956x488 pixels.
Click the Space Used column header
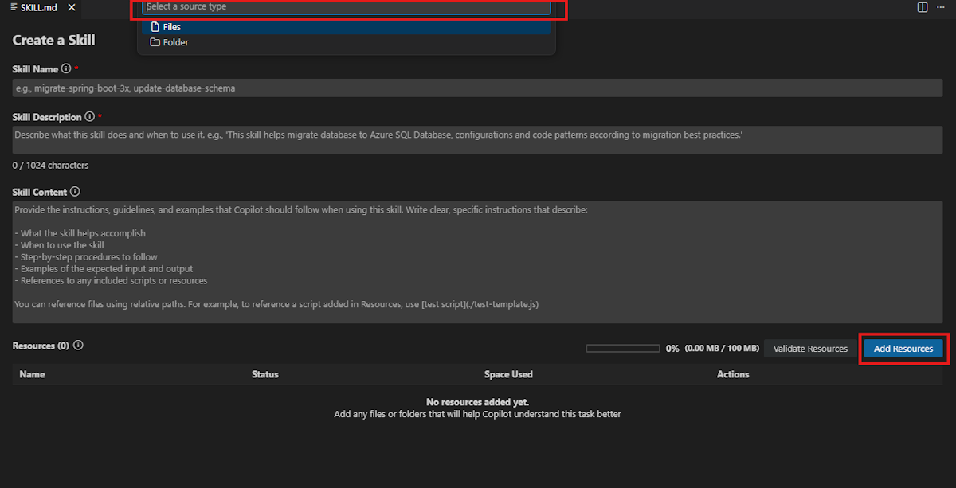point(508,374)
